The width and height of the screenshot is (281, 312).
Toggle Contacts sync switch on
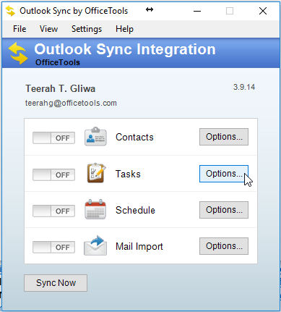pos(53,138)
